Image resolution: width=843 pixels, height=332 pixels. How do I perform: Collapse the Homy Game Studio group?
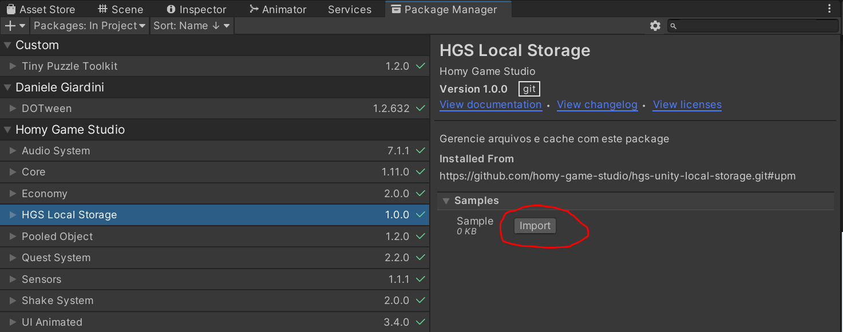tap(7, 130)
